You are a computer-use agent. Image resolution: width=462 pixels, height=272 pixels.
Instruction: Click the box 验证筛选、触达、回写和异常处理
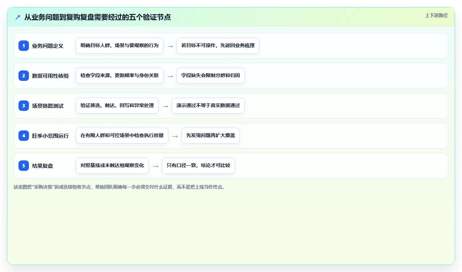[117, 106]
